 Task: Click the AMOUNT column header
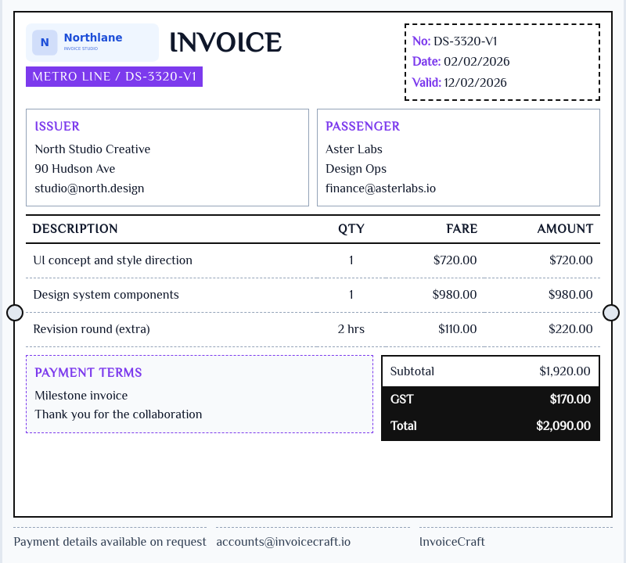[x=565, y=228]
